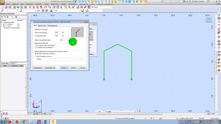This screenshot has height=124, width=221.
Task: Click the line drawing icon on the right toolbar
Action: (x=219, y=25)
